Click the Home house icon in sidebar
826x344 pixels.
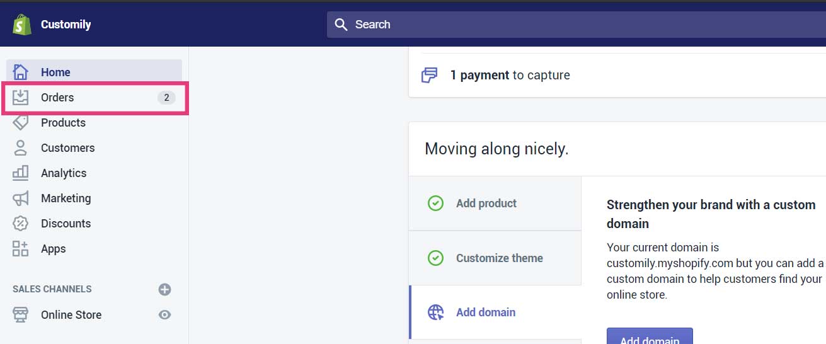21,72
